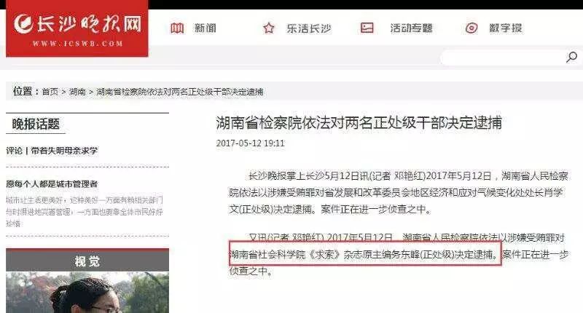
Task: Click the star icon beside 乐活长沙
Action: click(269, 28)
